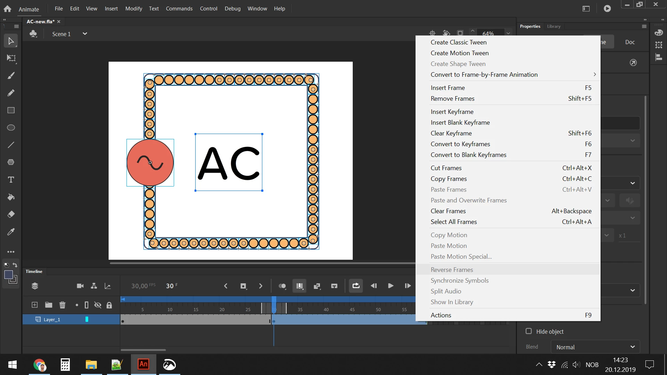Select the Oval tool
This screenshot has width=667, height=375.
pos(11,128)
